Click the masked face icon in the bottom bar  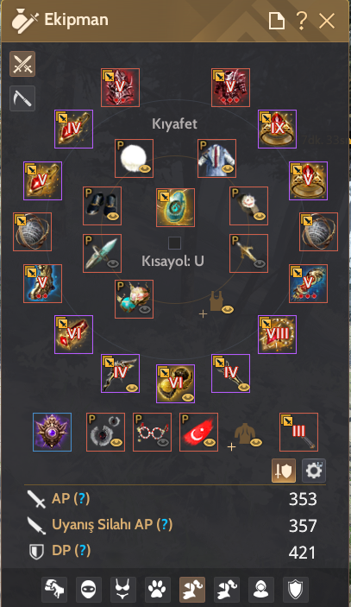89,590
